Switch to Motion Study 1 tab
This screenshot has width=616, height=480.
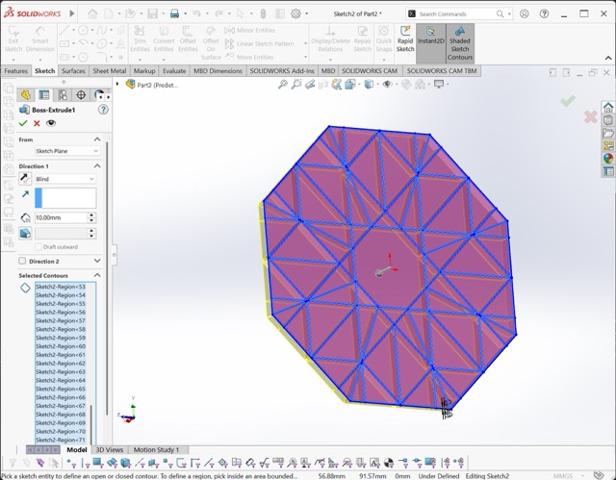tap(156, 450)
